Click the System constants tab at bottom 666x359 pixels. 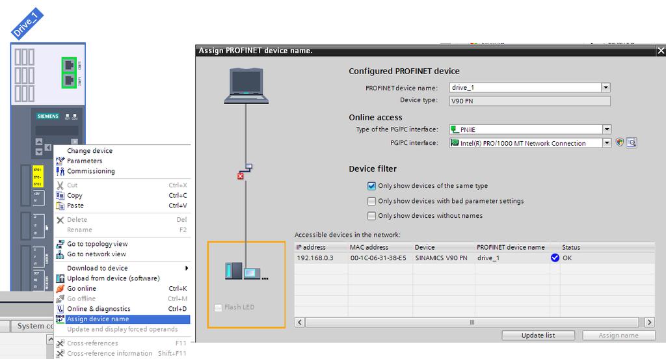[33, 326]
